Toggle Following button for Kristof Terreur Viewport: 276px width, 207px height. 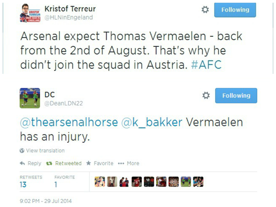pyautogui.click(x=235, y=10)
